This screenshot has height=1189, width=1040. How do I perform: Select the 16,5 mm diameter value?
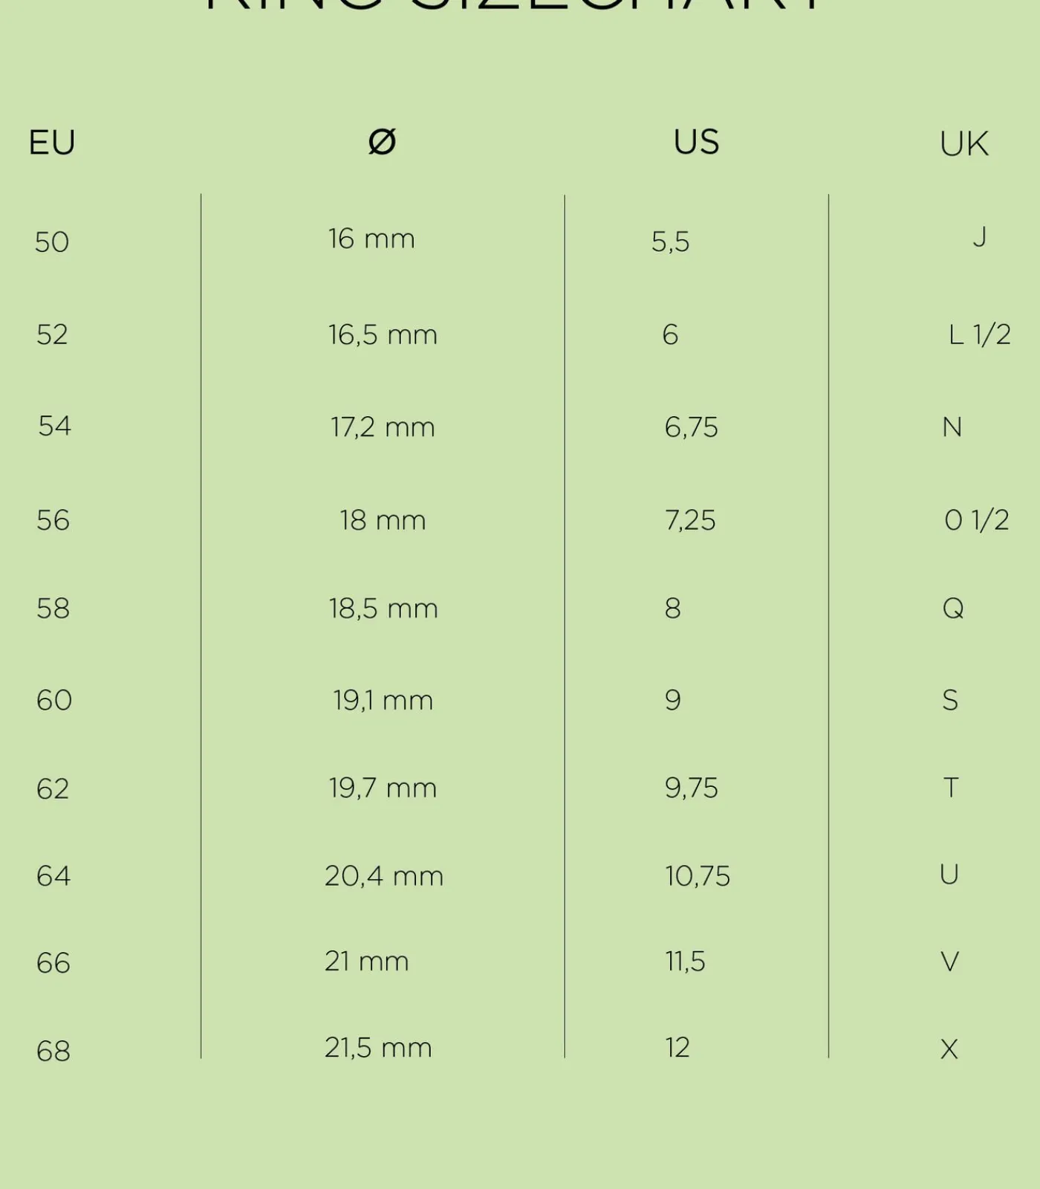(383, 334)
